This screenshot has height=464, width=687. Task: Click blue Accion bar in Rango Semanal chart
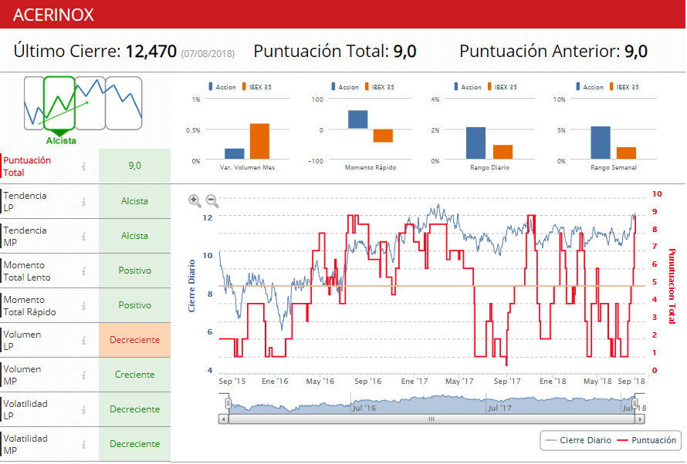tap(601, 143)
